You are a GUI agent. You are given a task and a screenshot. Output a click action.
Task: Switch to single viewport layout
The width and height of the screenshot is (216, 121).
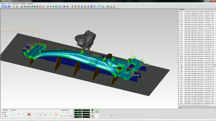(3, 6)
